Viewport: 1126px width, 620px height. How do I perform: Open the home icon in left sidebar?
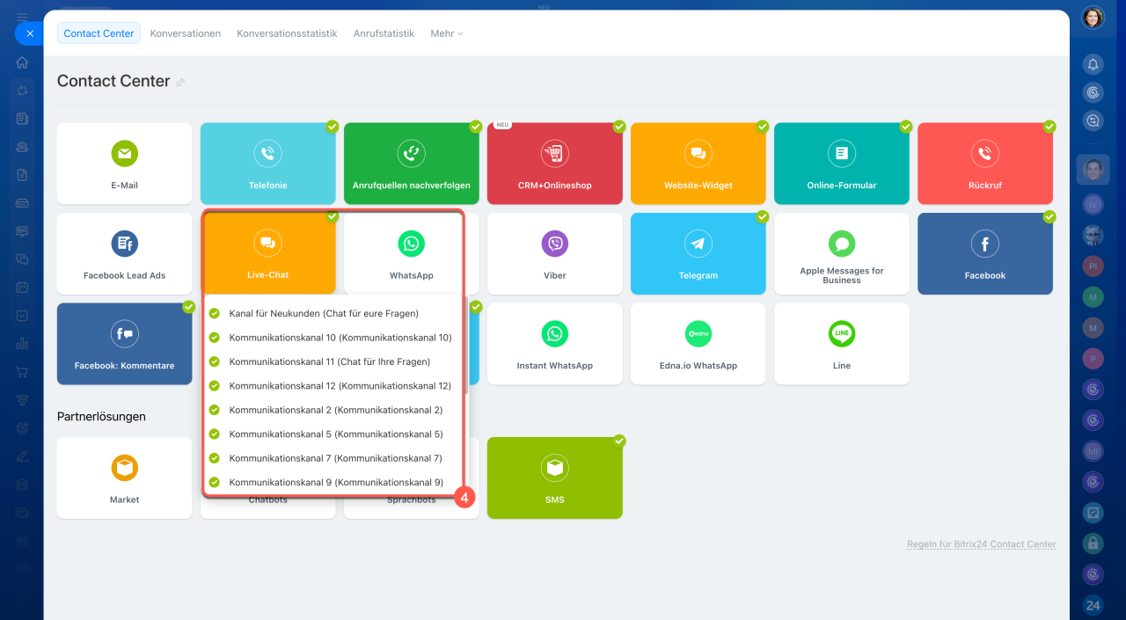22,62
